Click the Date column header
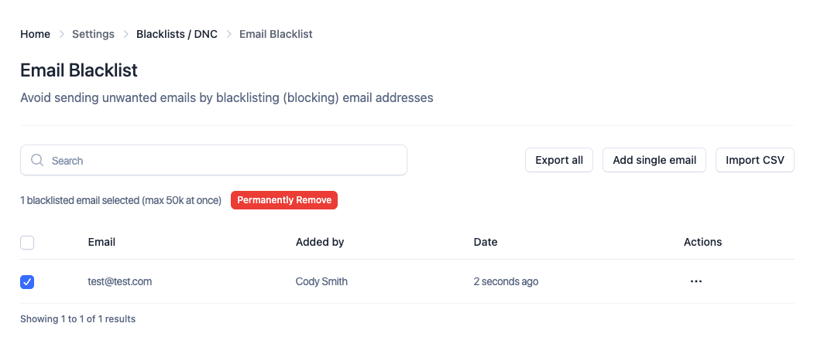The height and width of the screenshot is (364, 824). 486,242
